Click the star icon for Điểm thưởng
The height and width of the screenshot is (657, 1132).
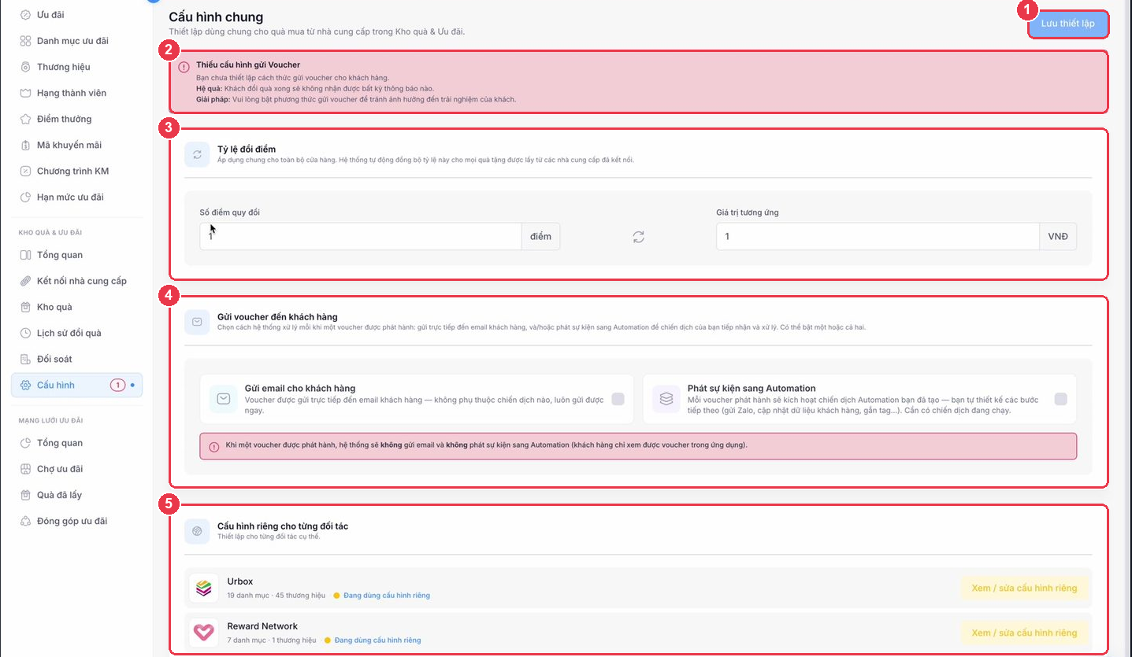click(25, 119)
